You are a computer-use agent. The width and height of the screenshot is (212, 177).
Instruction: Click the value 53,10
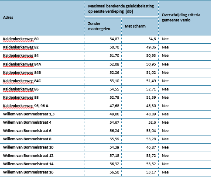click(x=114, y=81)
